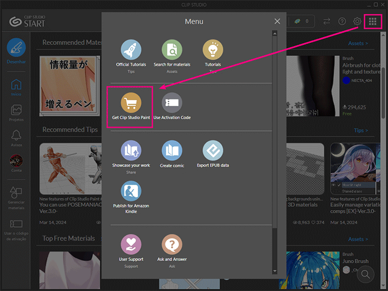Select Get Clip Studio Paint cart icon
The width and height of the screenshot is (388, 291).
[x=131, y=103]
